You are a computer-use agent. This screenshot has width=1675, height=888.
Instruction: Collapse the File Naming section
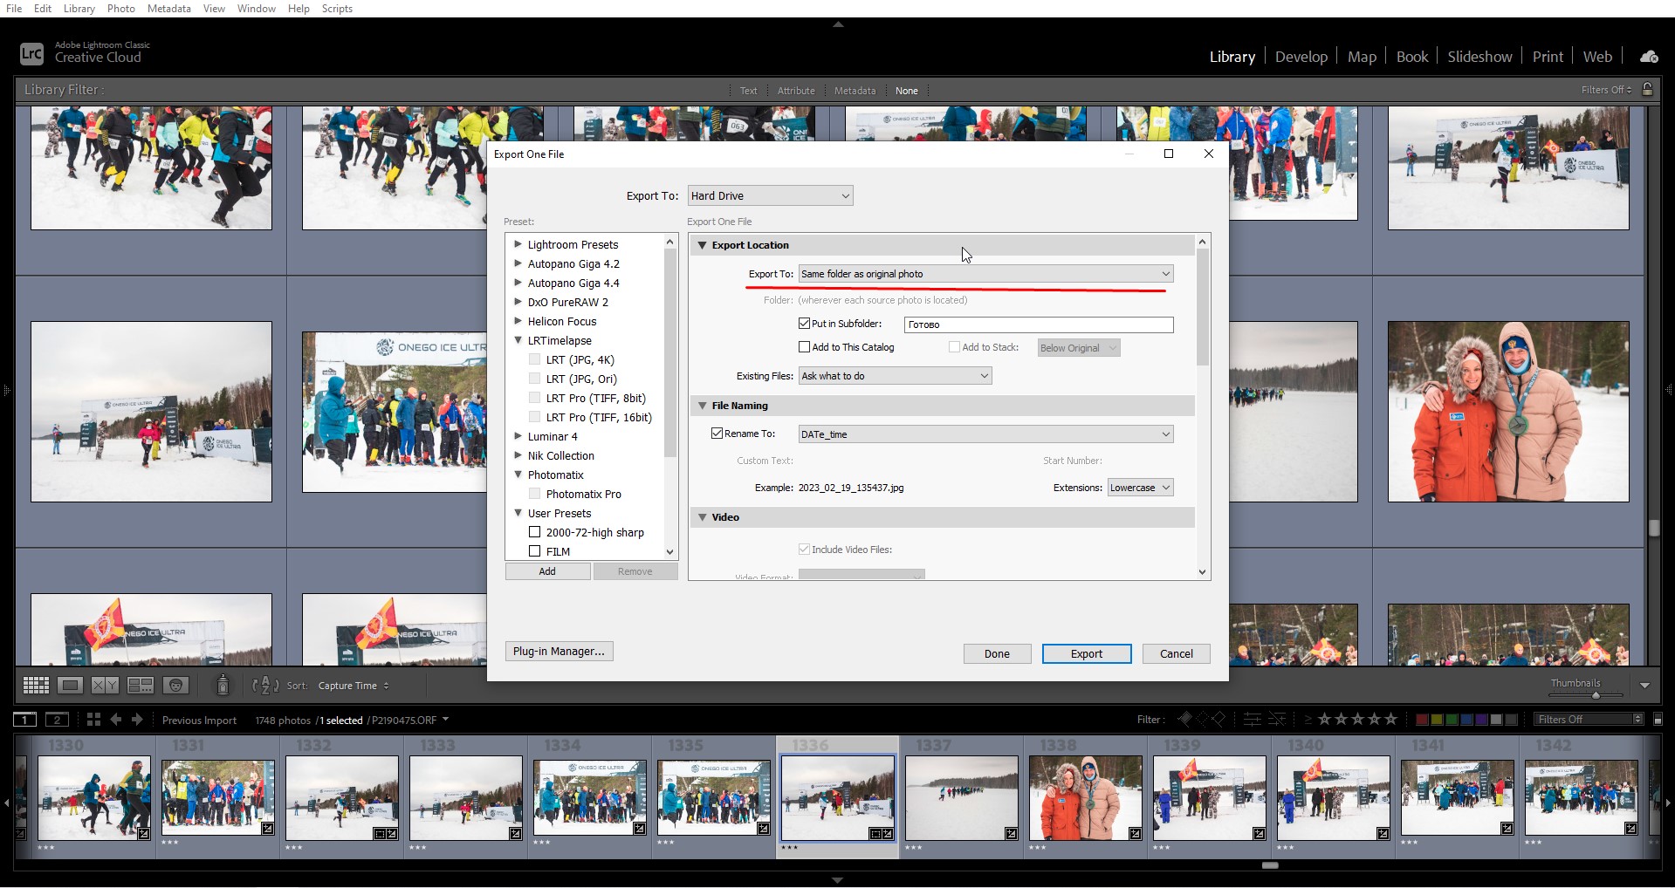click(x=702, y=406)
